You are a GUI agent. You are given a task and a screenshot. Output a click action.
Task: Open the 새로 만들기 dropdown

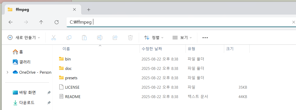(24, 38)
